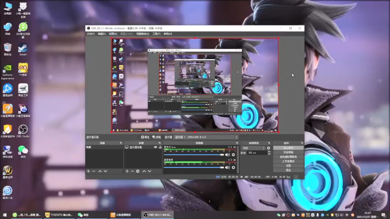The height and width of the screenshot is (219, 390).
Task: Decrease the transition duration with the down stepper
Action: click(x=269, y=154)
